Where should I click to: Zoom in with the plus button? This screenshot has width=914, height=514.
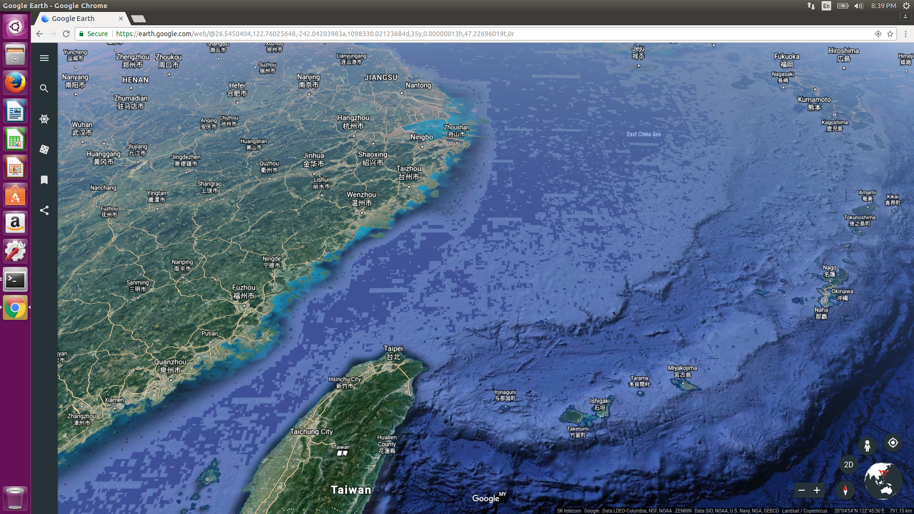(817, 490)
